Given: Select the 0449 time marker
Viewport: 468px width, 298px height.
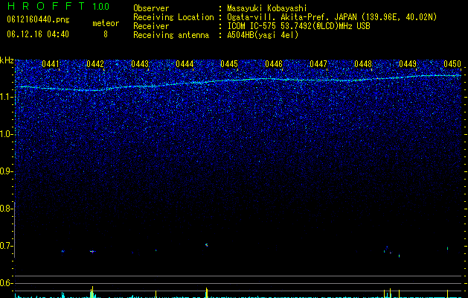Looking at the screenshot, I should tap(408, 64).
